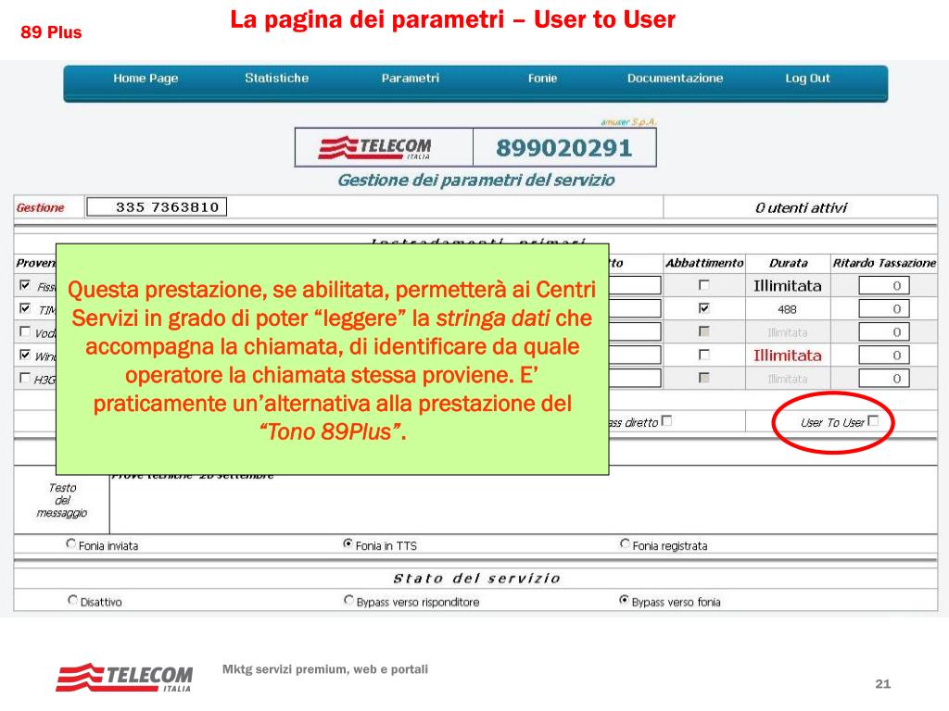
Task: Click the '0 utenti attivi' status text
Action: pyautogui.click(x=801, y=208)
